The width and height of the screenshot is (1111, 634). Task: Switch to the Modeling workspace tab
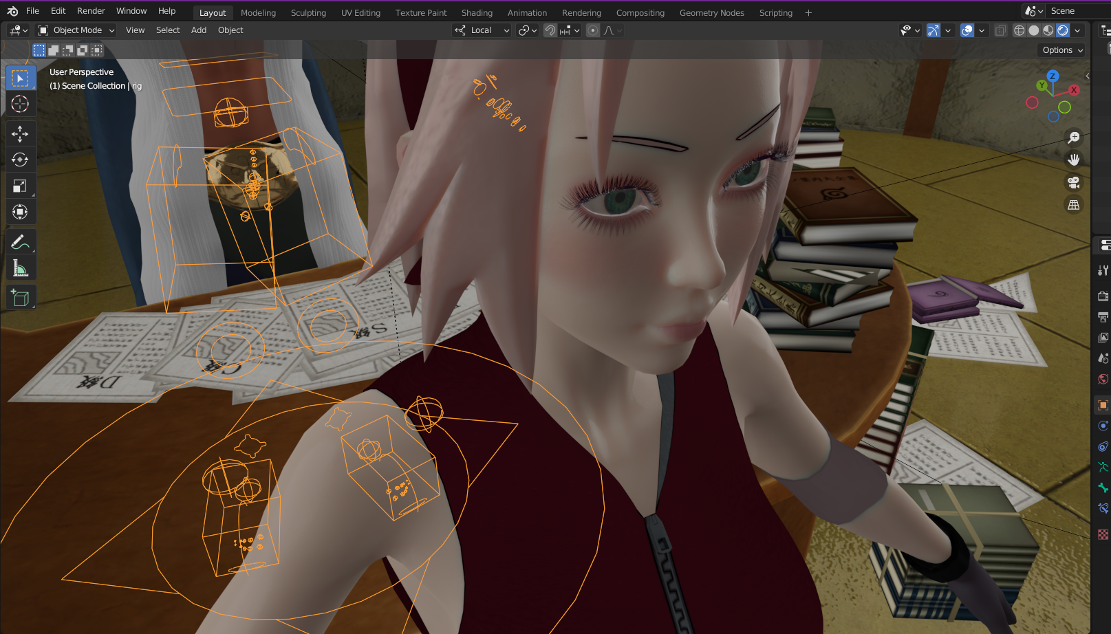[x=258, y=13]
